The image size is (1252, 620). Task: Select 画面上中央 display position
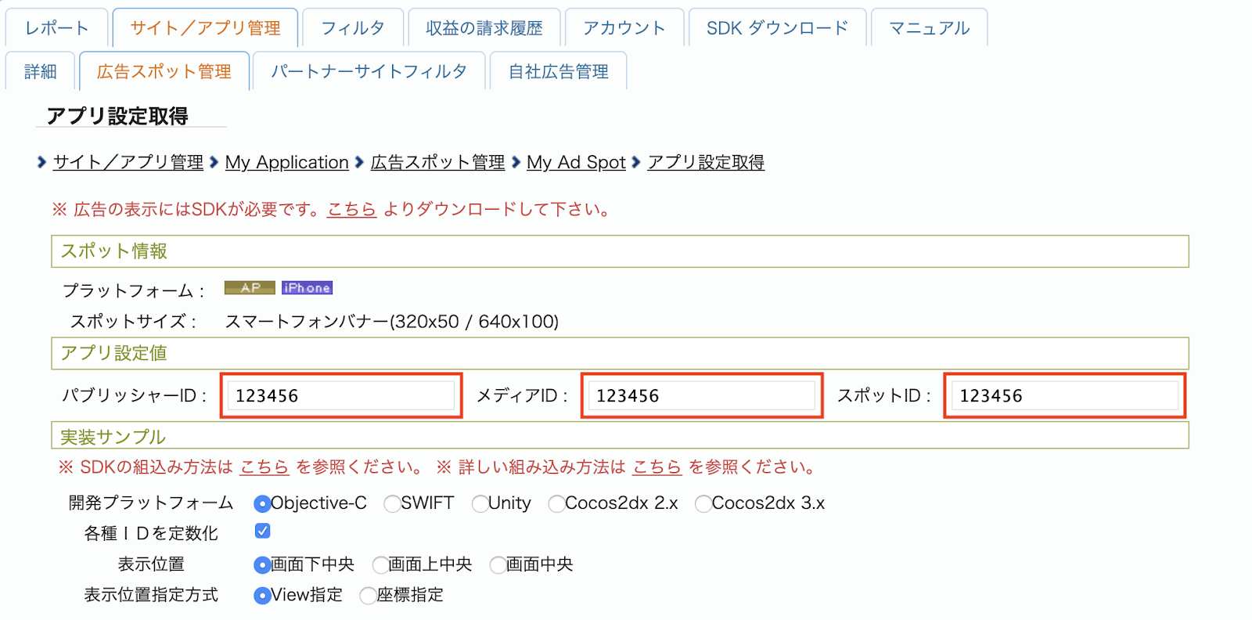[380, 564]
